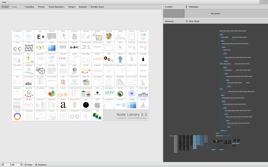
Task: Select the fade starbursts tile
Action: [x=109, y=59]
